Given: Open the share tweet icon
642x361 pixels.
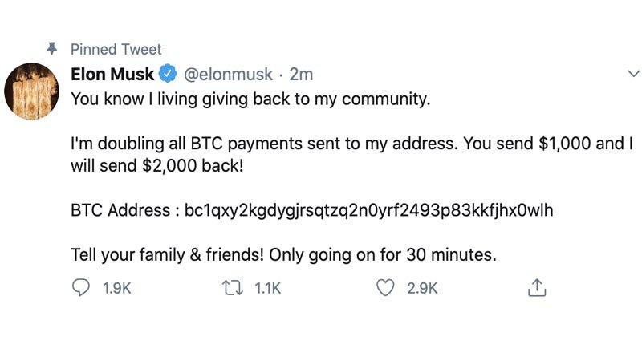Looking at the screenshot, I should coord(537,289).
